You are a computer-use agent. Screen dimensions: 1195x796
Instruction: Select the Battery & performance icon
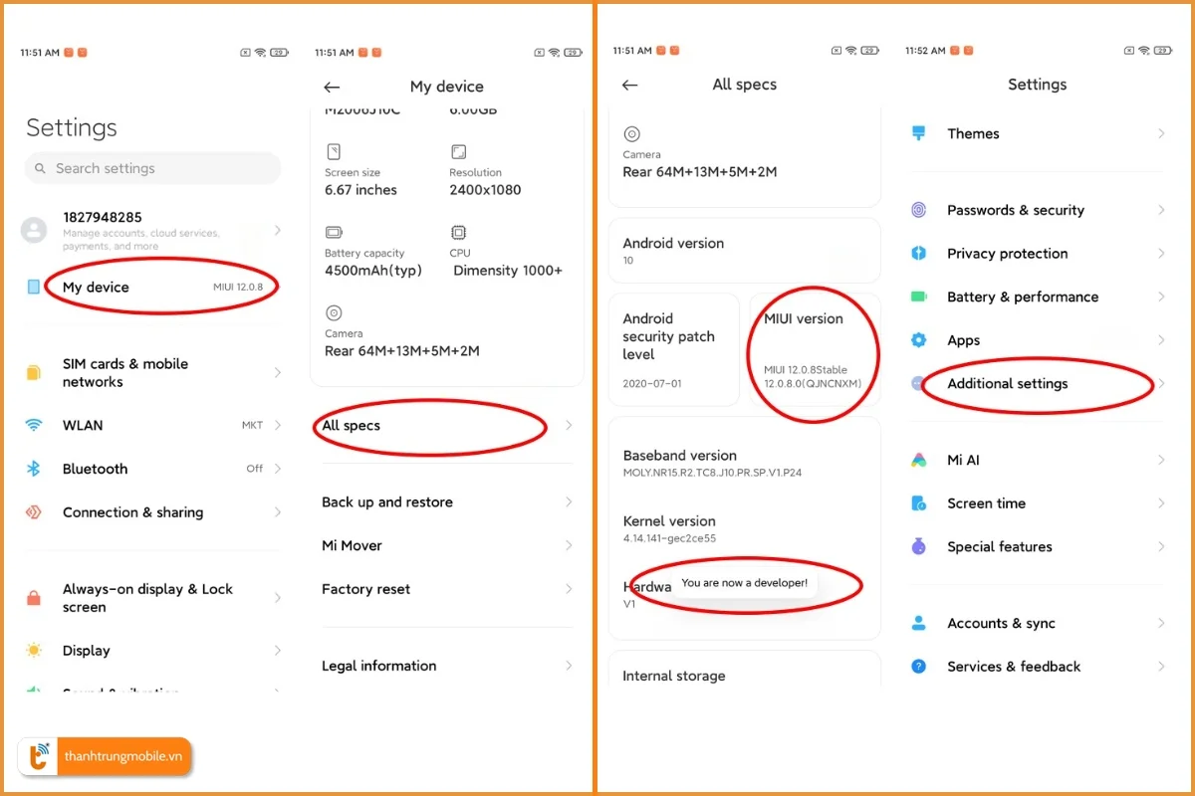coord(917,297)
